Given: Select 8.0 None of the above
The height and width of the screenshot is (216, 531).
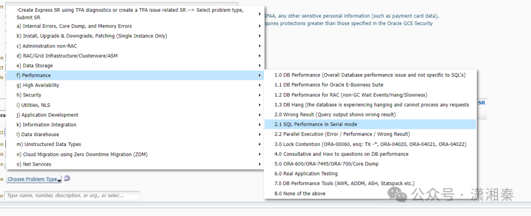Looking at the screenshot, I should [x=300, y=193].
